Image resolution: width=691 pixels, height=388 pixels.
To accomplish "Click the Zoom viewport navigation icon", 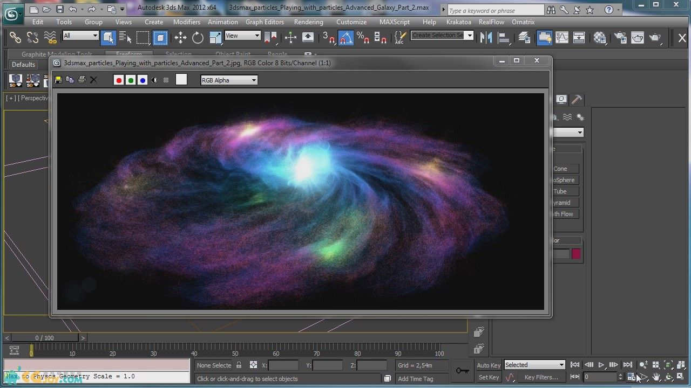I will coord(643,365).
